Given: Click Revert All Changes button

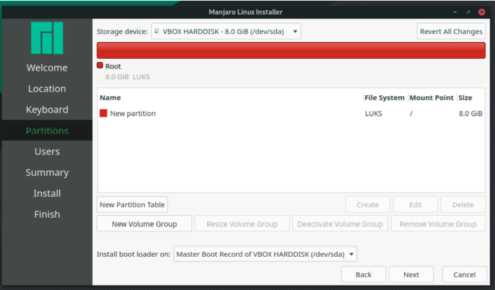Looking at the screenshot, I should tap(451, 31).
